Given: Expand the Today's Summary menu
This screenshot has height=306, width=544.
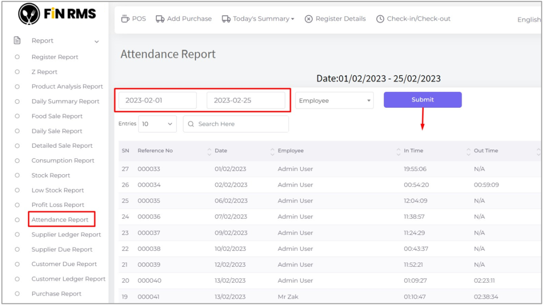Looking at the screenshot, I should click(x=292, y=19).
